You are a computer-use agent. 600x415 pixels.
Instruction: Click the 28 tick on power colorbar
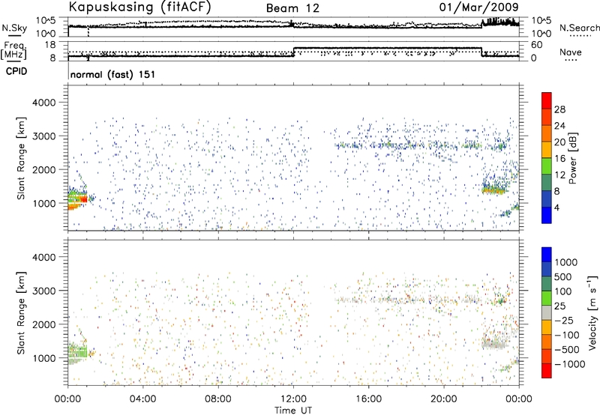pos(559,109)
